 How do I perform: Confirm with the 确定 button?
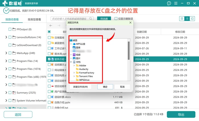tap(105, 87)
